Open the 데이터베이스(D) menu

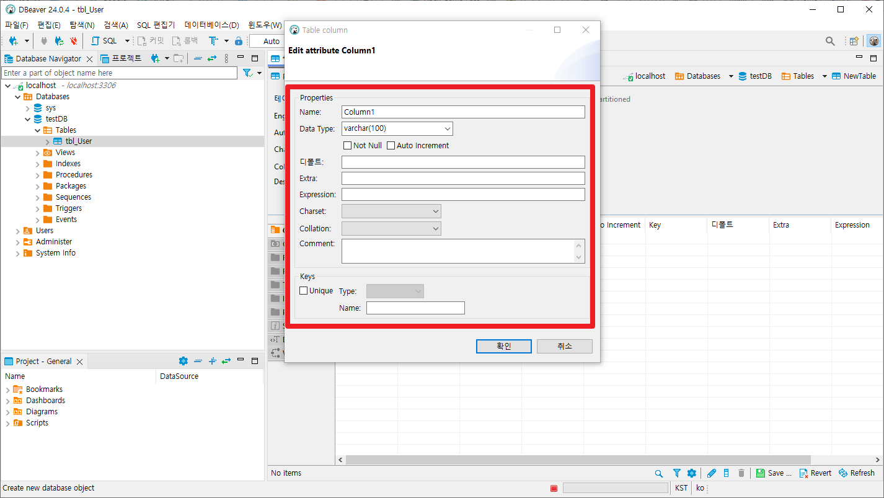point(211,25)
